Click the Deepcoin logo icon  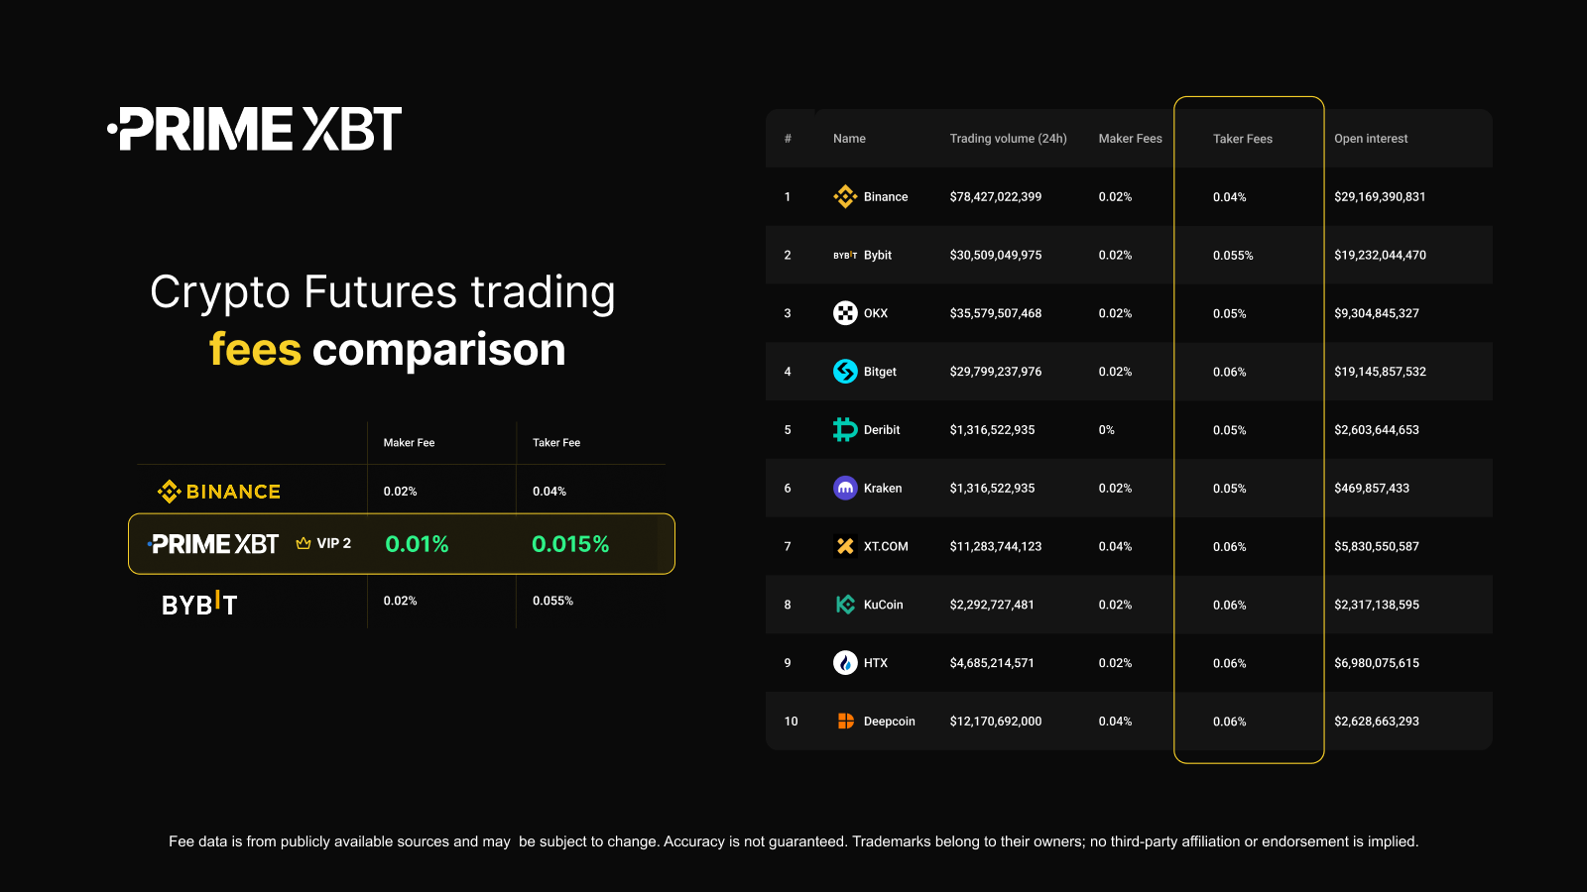pyautogui.click(x=845, y=722)
